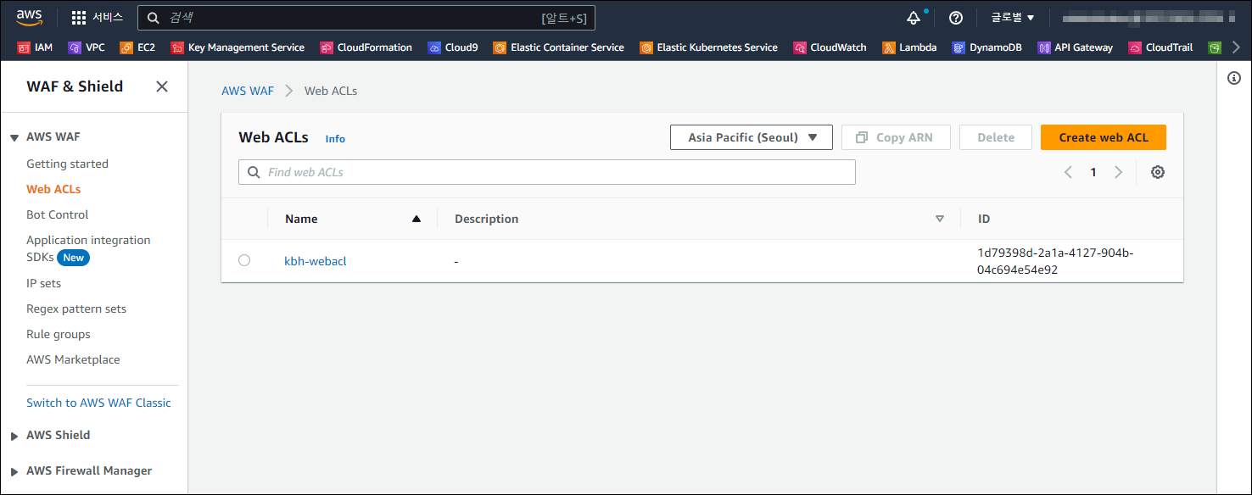Open Cloud9 service shortcut
Screen dimensions: 1252x495
click(x=453, y=47)
